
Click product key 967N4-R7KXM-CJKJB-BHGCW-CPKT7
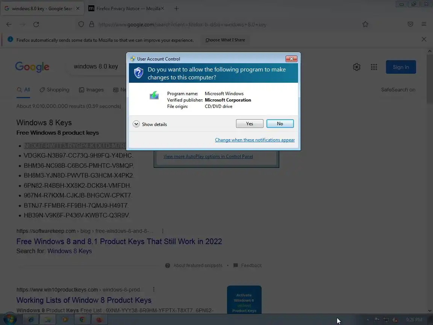point(78,195)
